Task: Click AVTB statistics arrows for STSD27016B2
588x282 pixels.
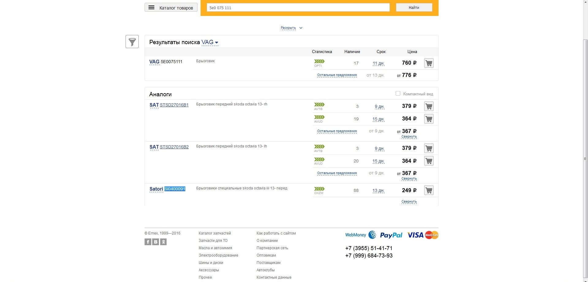Action: pos(319,147)
